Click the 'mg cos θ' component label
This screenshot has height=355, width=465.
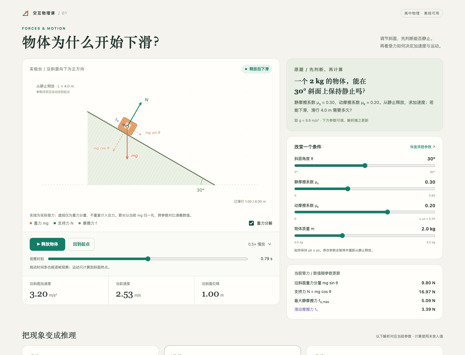[x=101, y=148]
